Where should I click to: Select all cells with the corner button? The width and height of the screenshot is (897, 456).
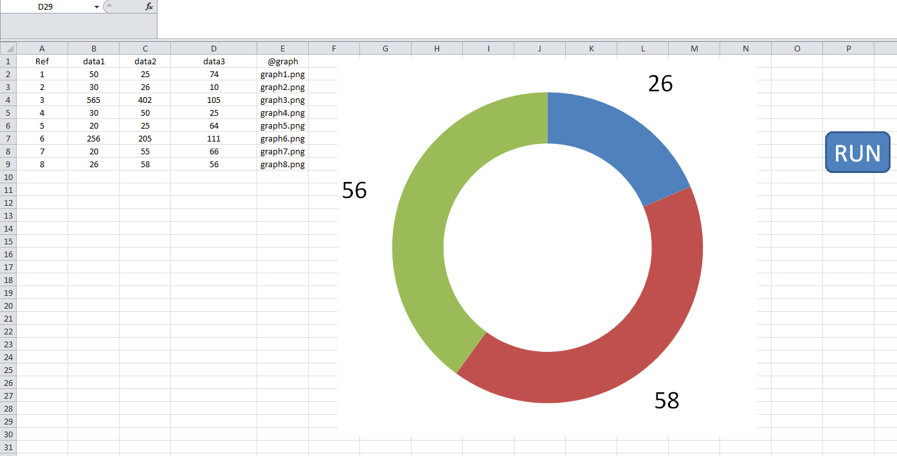(8, 48)
